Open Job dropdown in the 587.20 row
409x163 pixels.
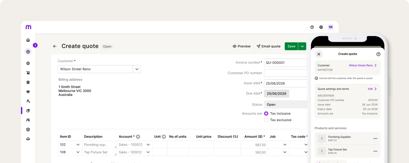284,145
